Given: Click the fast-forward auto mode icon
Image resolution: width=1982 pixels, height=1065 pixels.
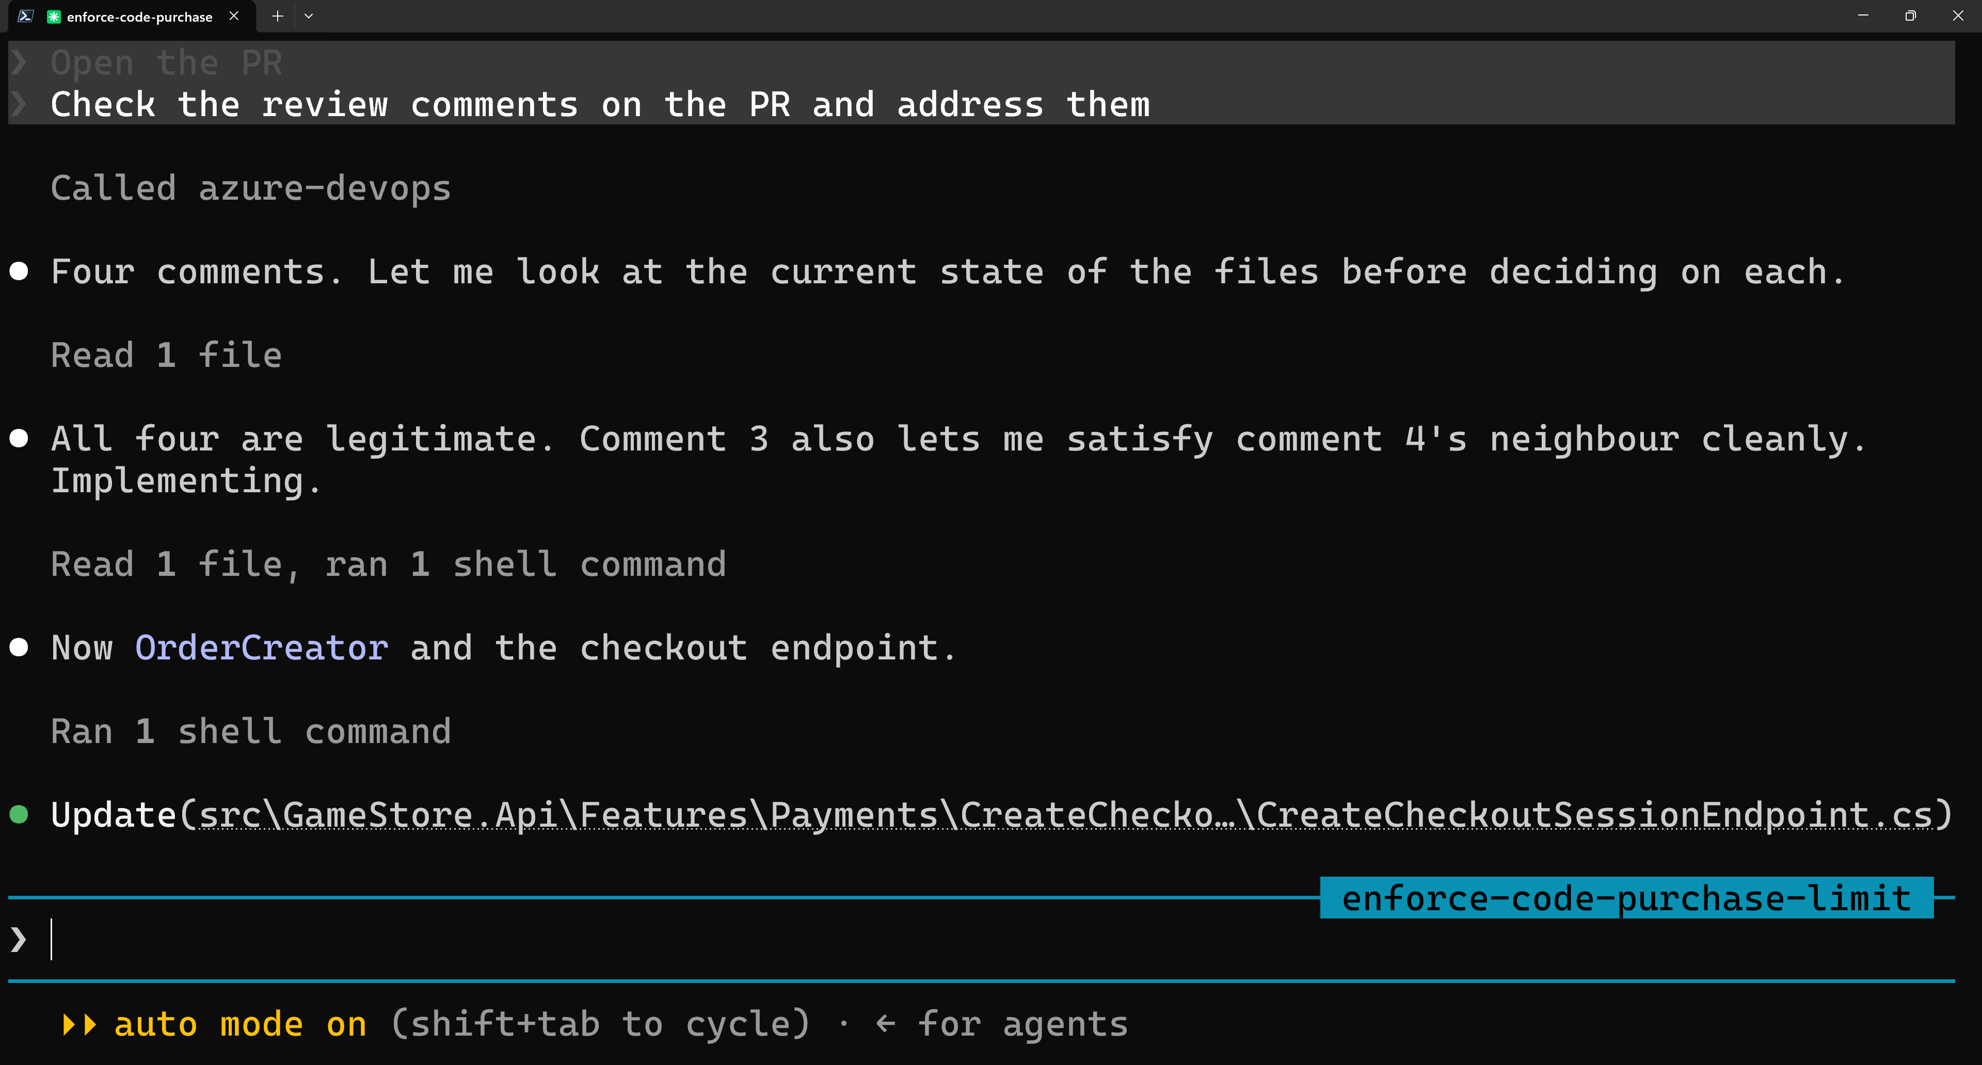Looking at the screenshot, I should (79, 1024).
